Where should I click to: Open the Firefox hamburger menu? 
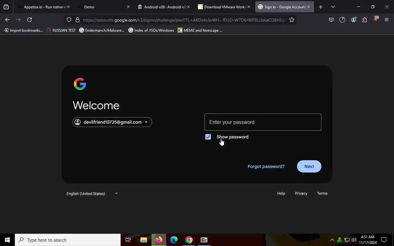[x=387, y=20]
